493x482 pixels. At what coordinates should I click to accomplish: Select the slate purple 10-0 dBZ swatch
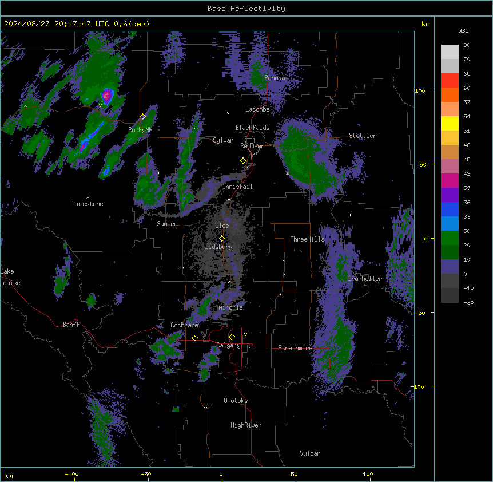450,267
